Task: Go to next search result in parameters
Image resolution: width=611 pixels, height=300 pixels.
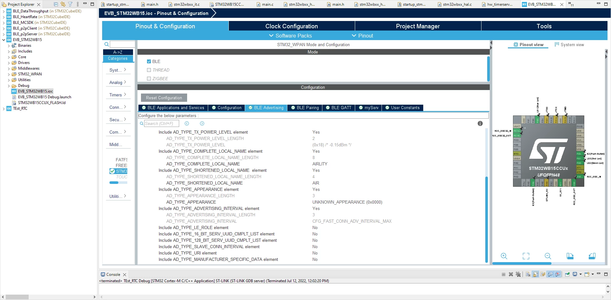Action: pos(202,123)
